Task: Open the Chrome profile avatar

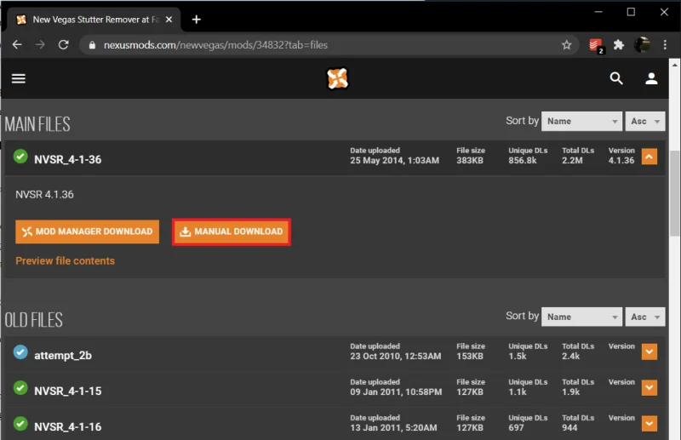Action: tap(642, 45)
